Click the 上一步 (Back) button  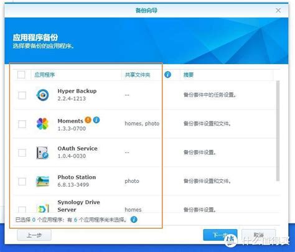[34, 235]
